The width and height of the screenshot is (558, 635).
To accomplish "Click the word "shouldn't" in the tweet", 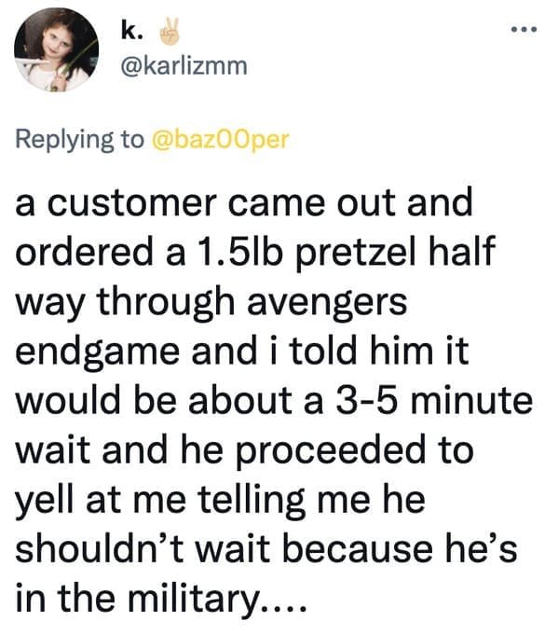I will [102, 548].
